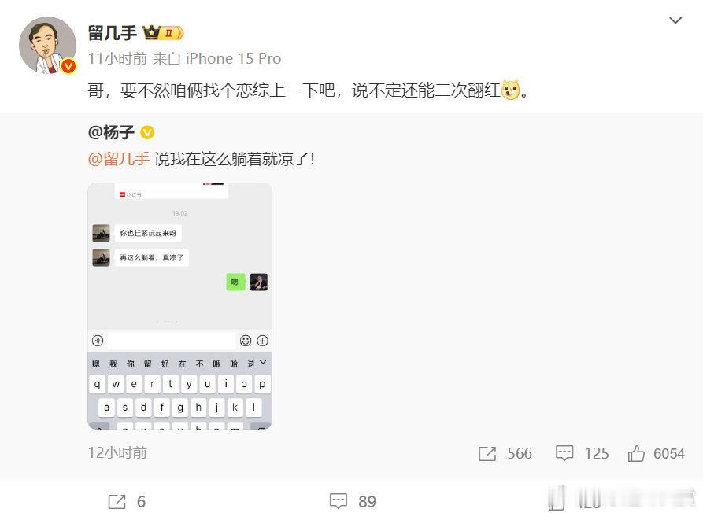Open comments on quoted post showing 125
703x513 pixels.
[582, 453]
